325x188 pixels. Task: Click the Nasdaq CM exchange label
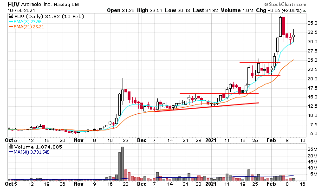point(66,5)
